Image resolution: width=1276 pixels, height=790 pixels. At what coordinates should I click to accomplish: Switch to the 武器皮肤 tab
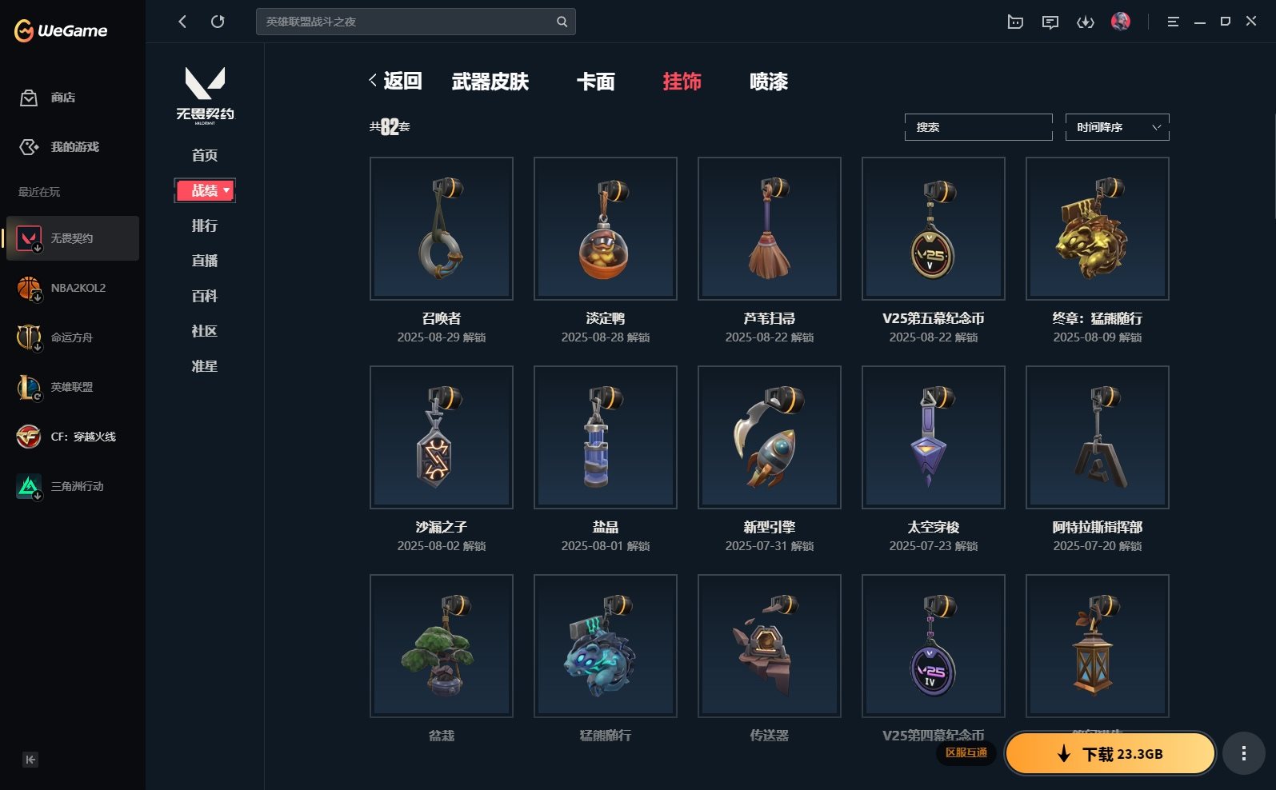coord(490,82)
